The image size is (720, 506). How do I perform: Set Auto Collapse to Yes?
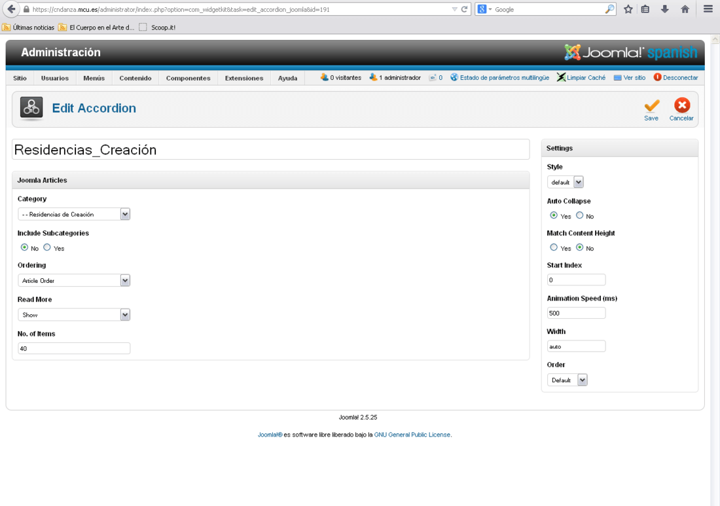(x=554, y=215)
